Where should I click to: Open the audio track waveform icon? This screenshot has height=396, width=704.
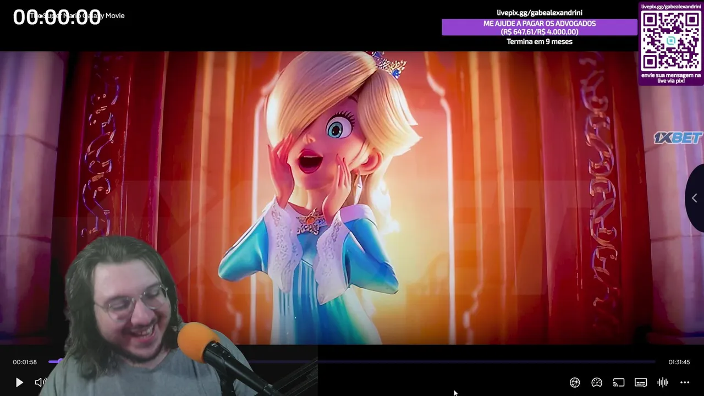[663, 382]
